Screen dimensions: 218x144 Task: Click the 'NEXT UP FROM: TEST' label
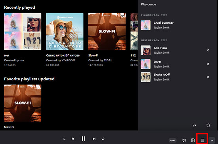[x=154, y=40]
